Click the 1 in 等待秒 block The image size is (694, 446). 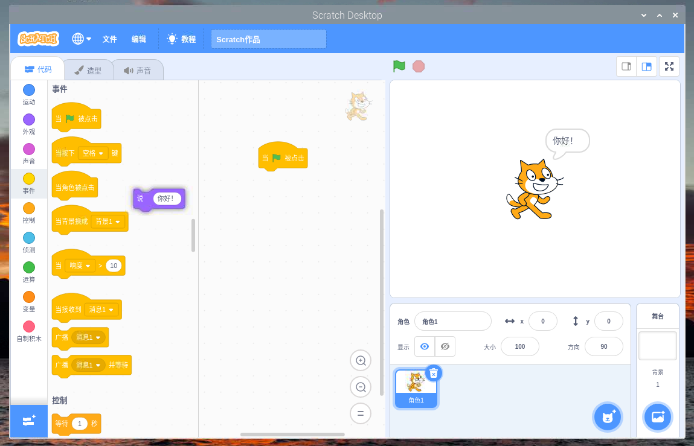click(x=80, y=424)
